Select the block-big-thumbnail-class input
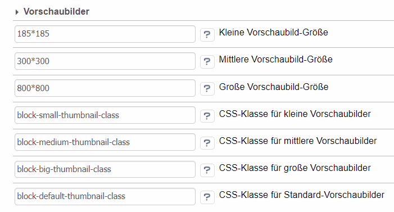Screen dimensions: 394x212 pyautogui.click(x=105, y=169)
